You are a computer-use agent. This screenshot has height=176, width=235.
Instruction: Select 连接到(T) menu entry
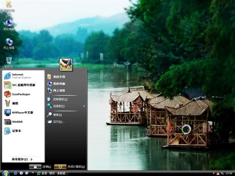tap(66, 106)
